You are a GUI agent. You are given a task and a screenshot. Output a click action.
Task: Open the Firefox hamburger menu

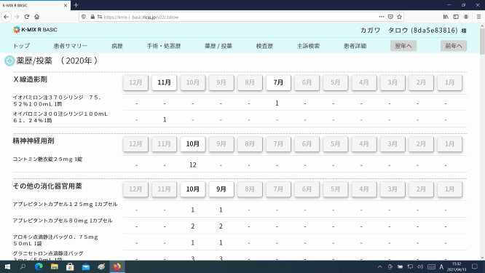tap(478, 17)
